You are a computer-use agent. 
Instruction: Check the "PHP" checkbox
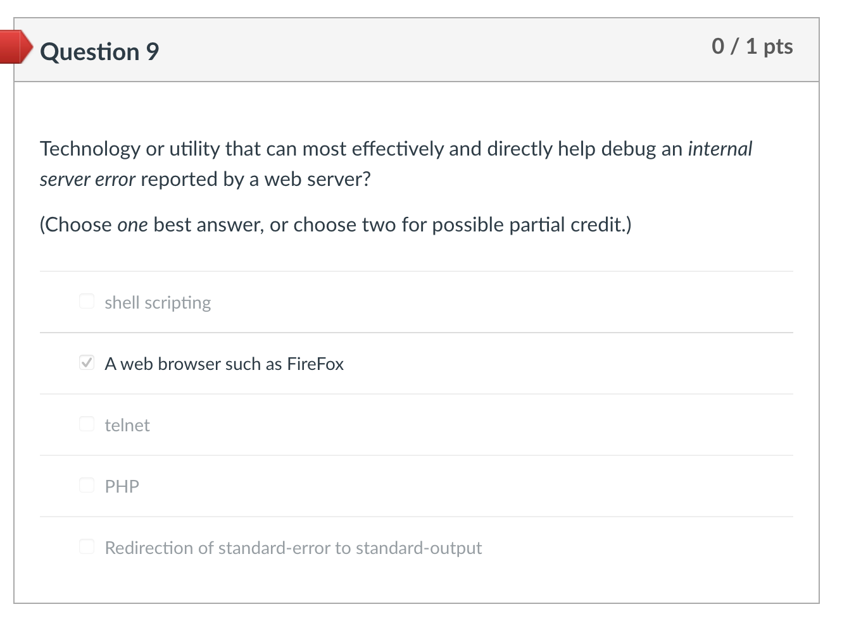point(86,485)
